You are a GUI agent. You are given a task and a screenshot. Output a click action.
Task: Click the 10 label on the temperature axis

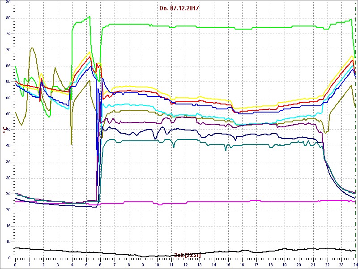point(8,242)
